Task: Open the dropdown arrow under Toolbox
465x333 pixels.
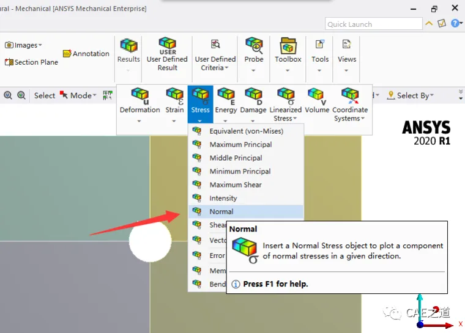Action: coord(288,70)
